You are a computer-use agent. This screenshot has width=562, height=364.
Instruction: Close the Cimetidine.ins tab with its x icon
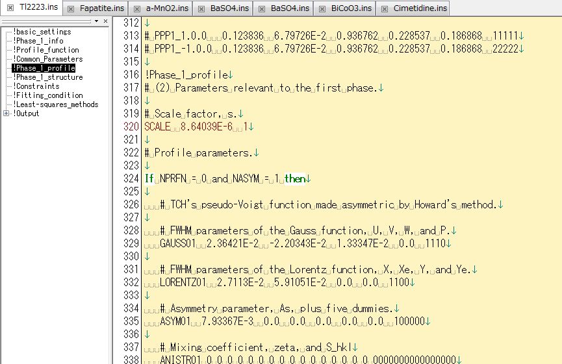[x=384, y=8]
